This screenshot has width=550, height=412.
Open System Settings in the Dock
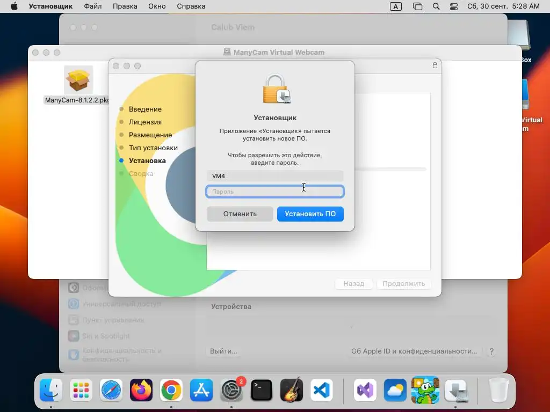(231, 390)
